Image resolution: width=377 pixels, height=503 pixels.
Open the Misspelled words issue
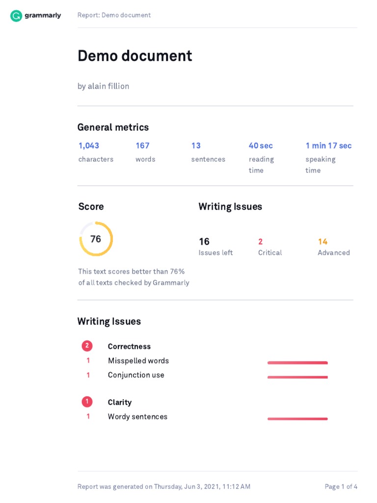(x=138, y=361)
